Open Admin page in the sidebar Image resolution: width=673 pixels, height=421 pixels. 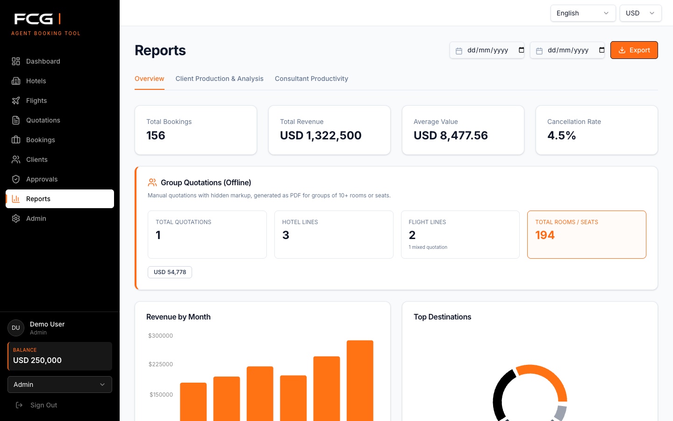tap(60, 218)
